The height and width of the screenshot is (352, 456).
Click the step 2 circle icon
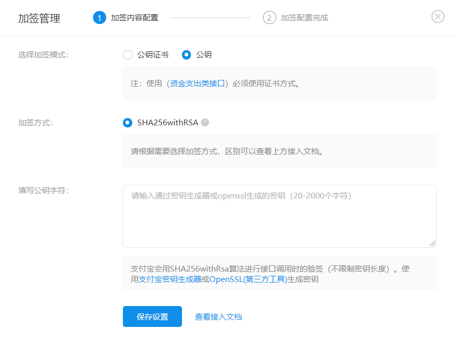pyautogui.click(x=269, y=18)
